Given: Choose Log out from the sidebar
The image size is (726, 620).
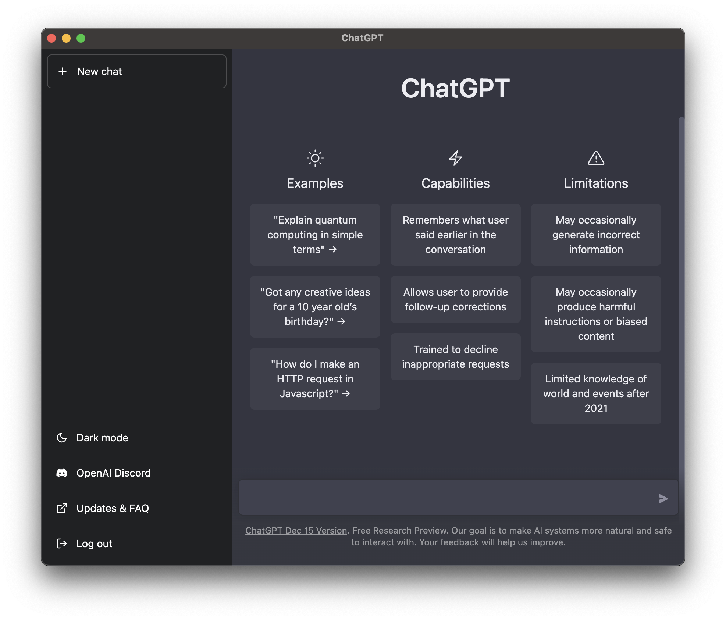Looking at the screenshot, I should click(94, 544).
